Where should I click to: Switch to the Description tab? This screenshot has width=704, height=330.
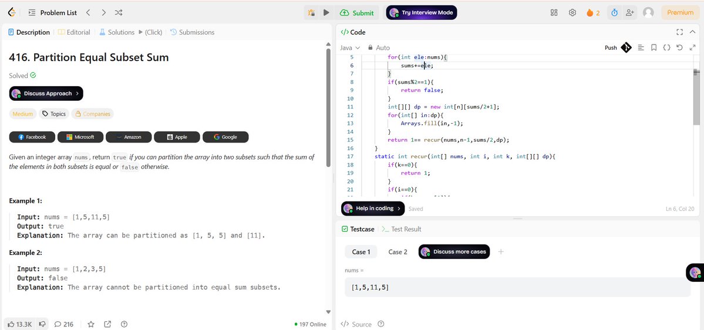[29, 32]
